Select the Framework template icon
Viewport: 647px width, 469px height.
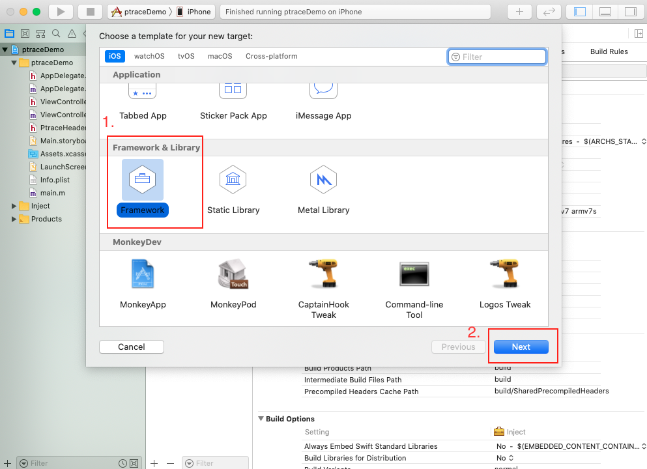(142, 179)
